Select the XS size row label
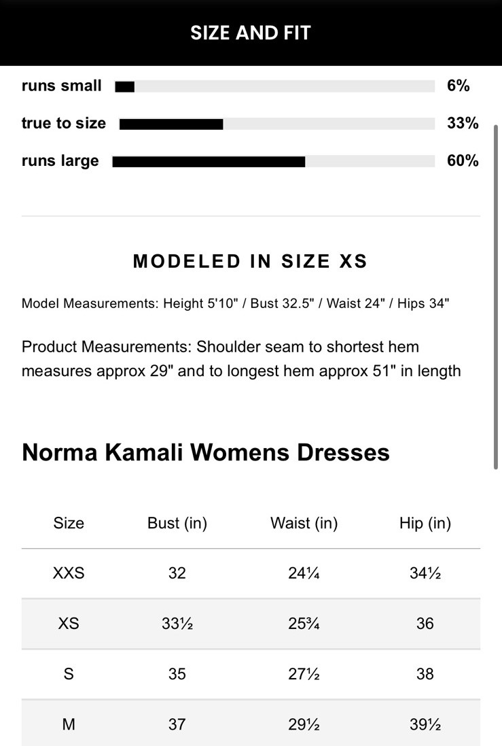This screenshot has height=746, width=502. click(69, 624)
